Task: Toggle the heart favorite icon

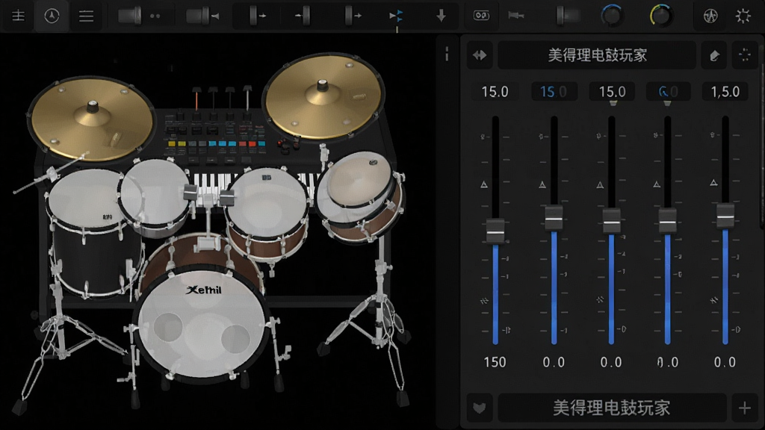Action: (x=480, y=408)
